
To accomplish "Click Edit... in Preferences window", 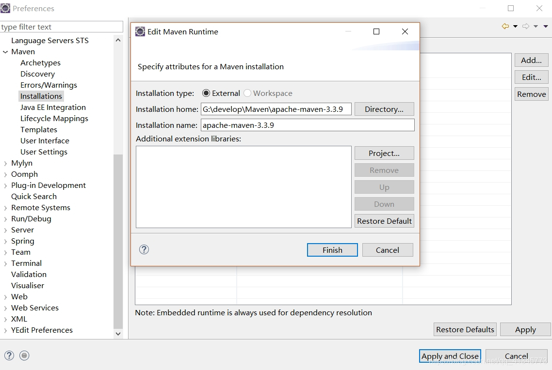I will 532,77.
